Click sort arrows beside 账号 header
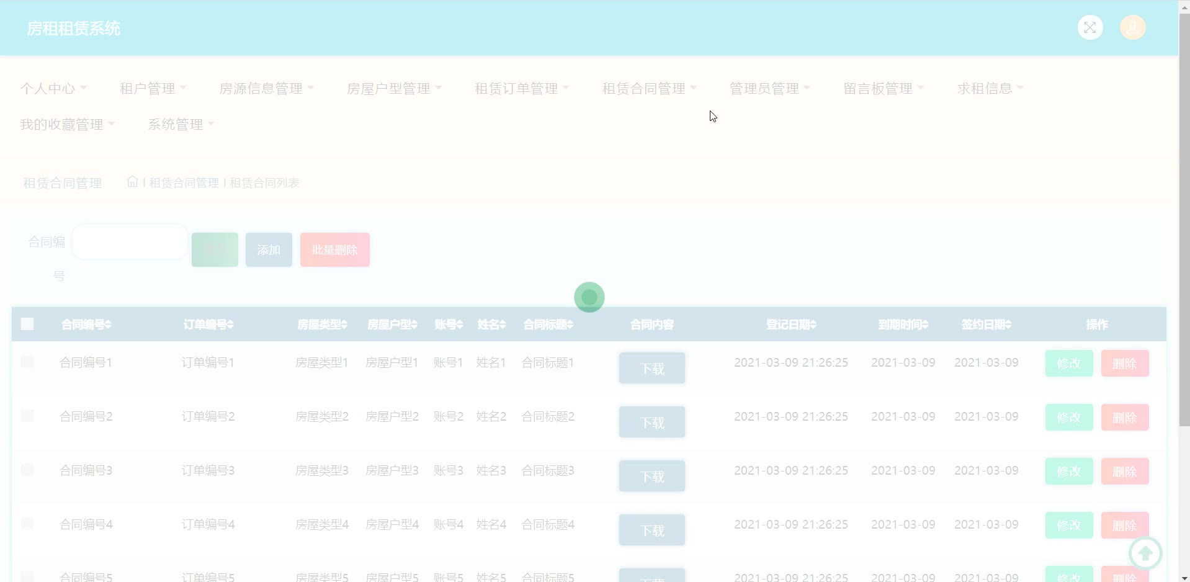Viewport: 1190px width, 582px height. pos(460,325)
